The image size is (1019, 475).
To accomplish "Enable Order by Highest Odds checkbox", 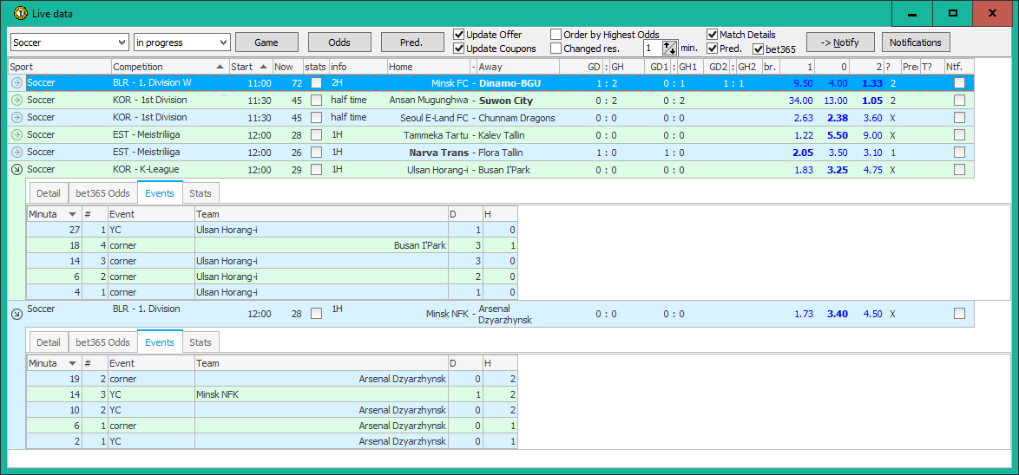I will coord(556,36).
